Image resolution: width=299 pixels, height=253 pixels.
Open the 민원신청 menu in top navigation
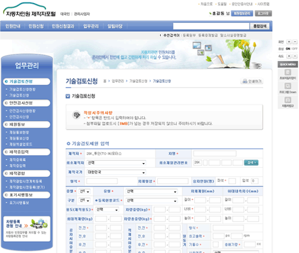(x=36, y=26)
